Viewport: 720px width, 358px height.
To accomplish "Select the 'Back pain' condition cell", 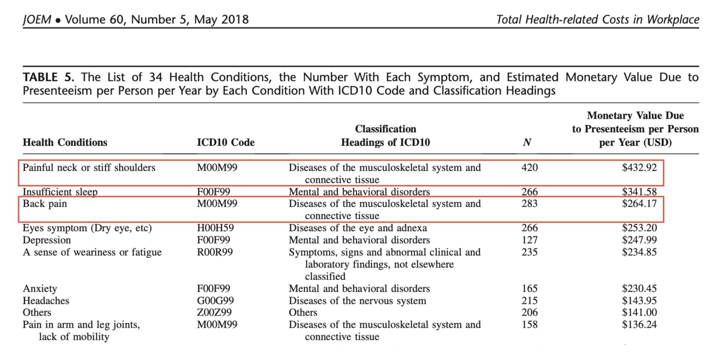I will click(45, 204).
